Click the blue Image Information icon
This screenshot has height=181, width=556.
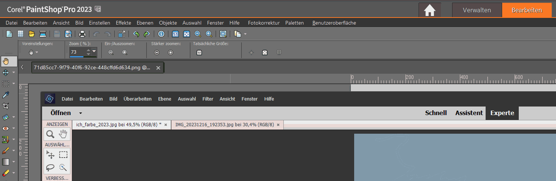[x=161, y=34]
